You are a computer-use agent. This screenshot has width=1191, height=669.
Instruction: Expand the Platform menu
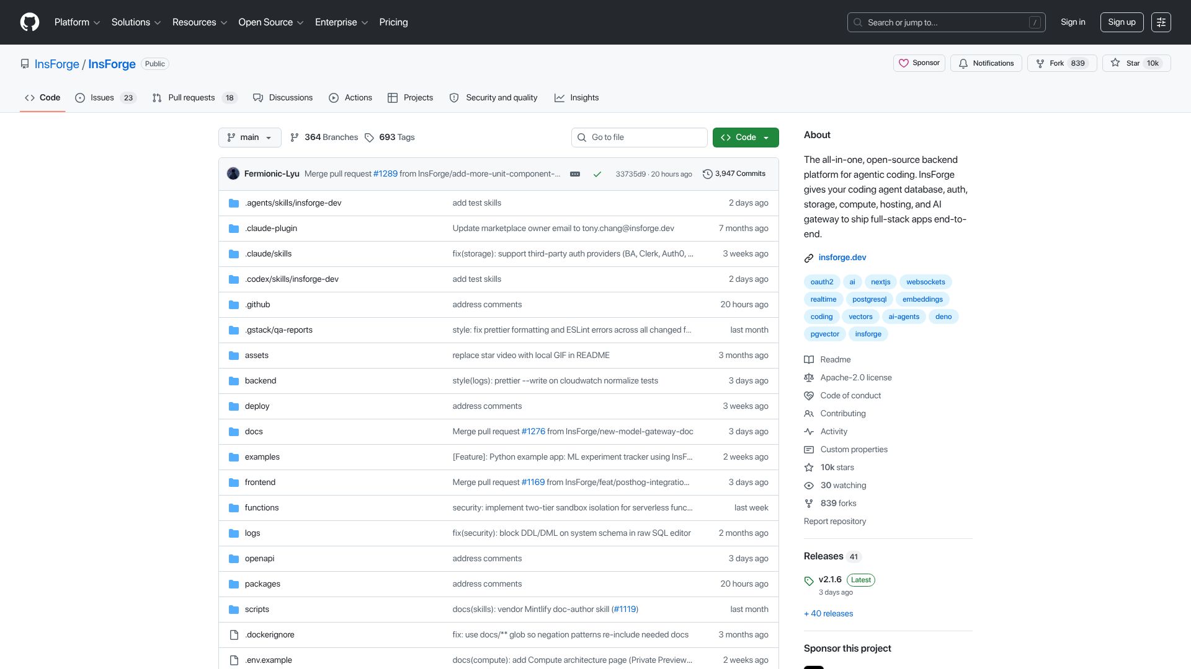pos(77,22)
